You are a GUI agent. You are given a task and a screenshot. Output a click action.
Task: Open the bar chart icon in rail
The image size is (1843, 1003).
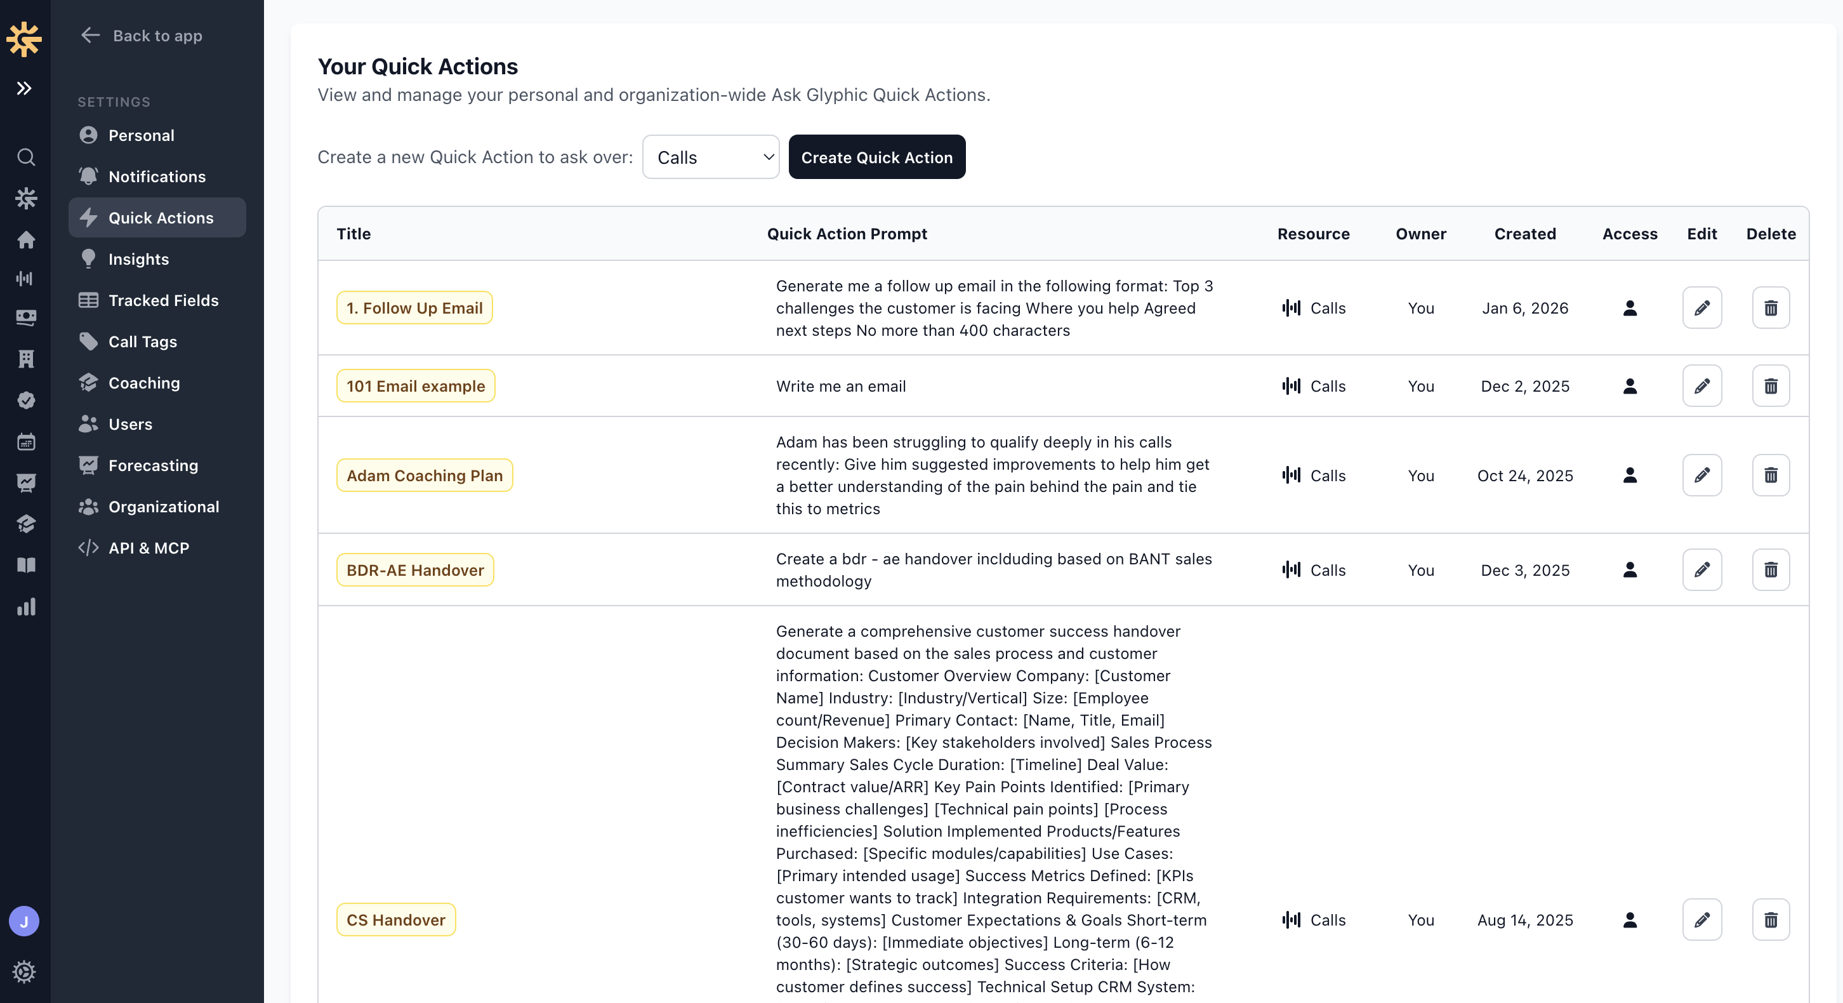tap(26, 607)
